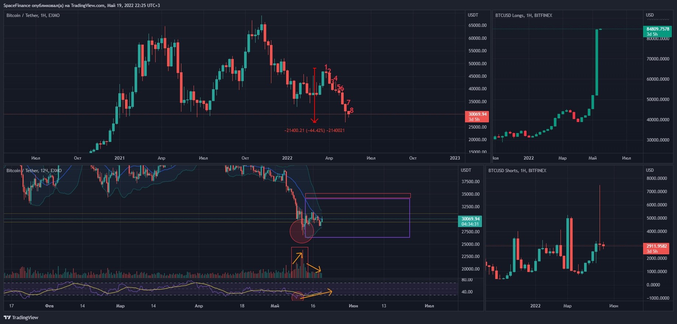Click the 04:34:31 countdown on the 12Ч chart
Image resolution: width=677 pixels, height=324 pixels.
(470, 224)
